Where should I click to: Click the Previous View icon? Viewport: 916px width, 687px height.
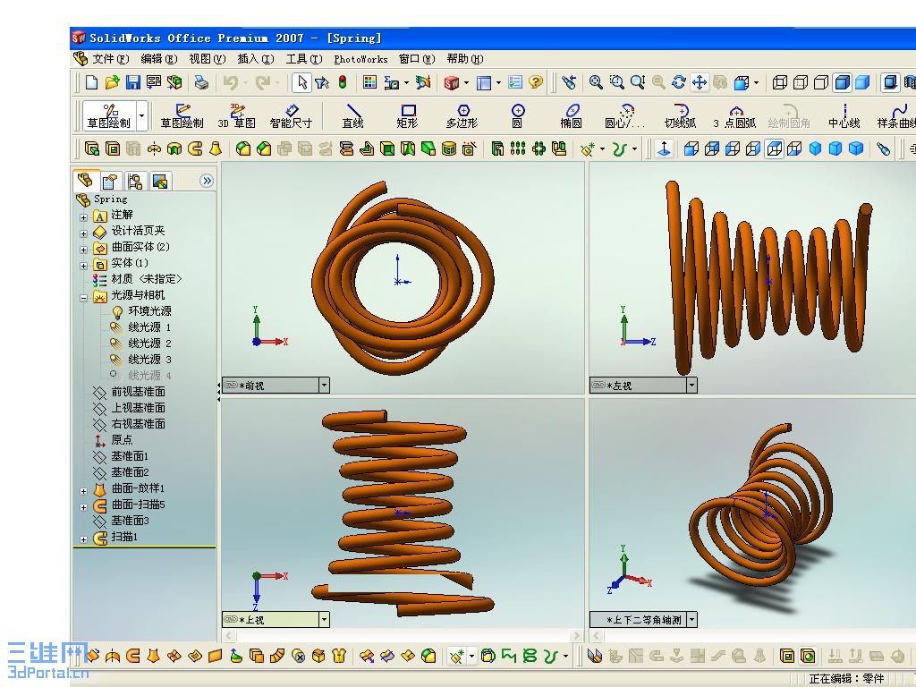coord(570,82)
